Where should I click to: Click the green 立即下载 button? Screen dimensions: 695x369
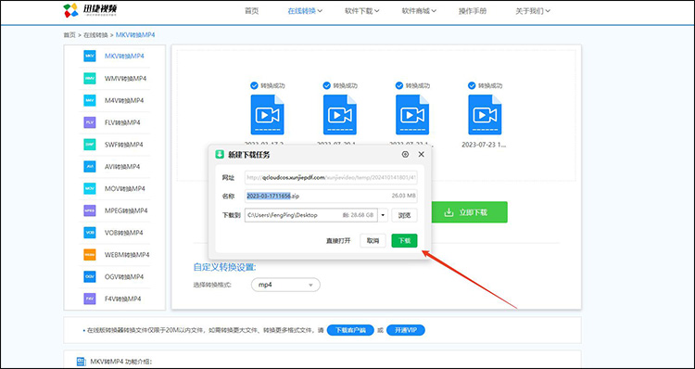pos(470,212)
